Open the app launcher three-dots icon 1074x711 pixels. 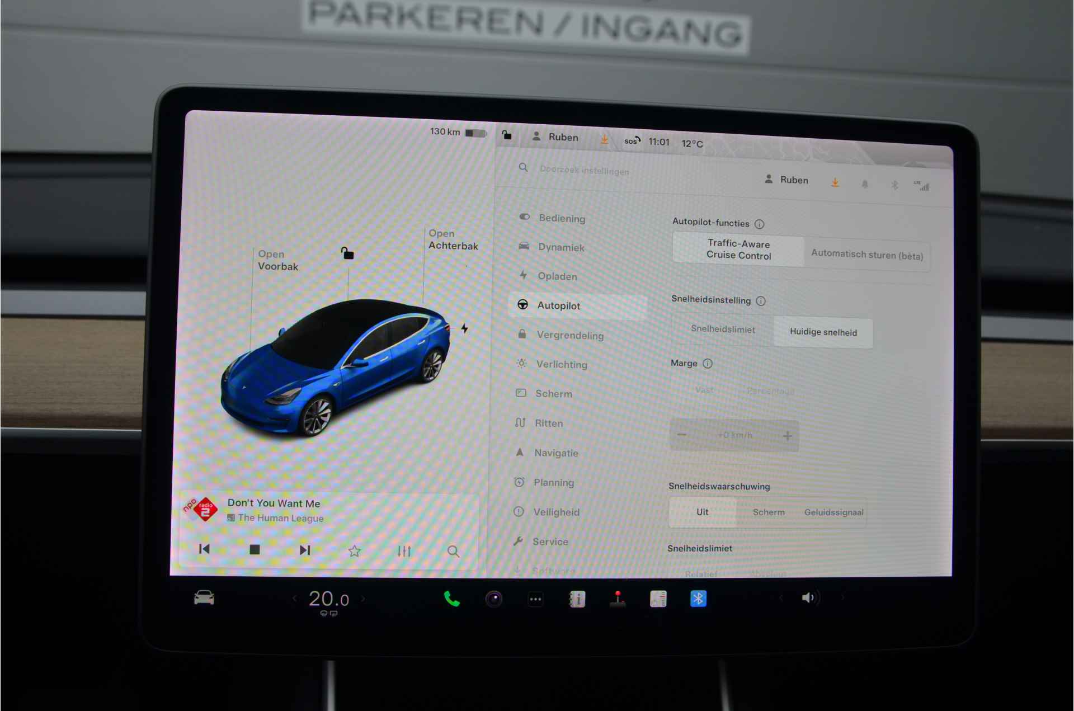tap(535, 600)
